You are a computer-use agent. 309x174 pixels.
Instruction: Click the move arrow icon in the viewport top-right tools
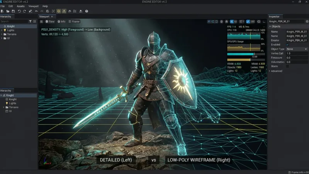pos(209,22)
